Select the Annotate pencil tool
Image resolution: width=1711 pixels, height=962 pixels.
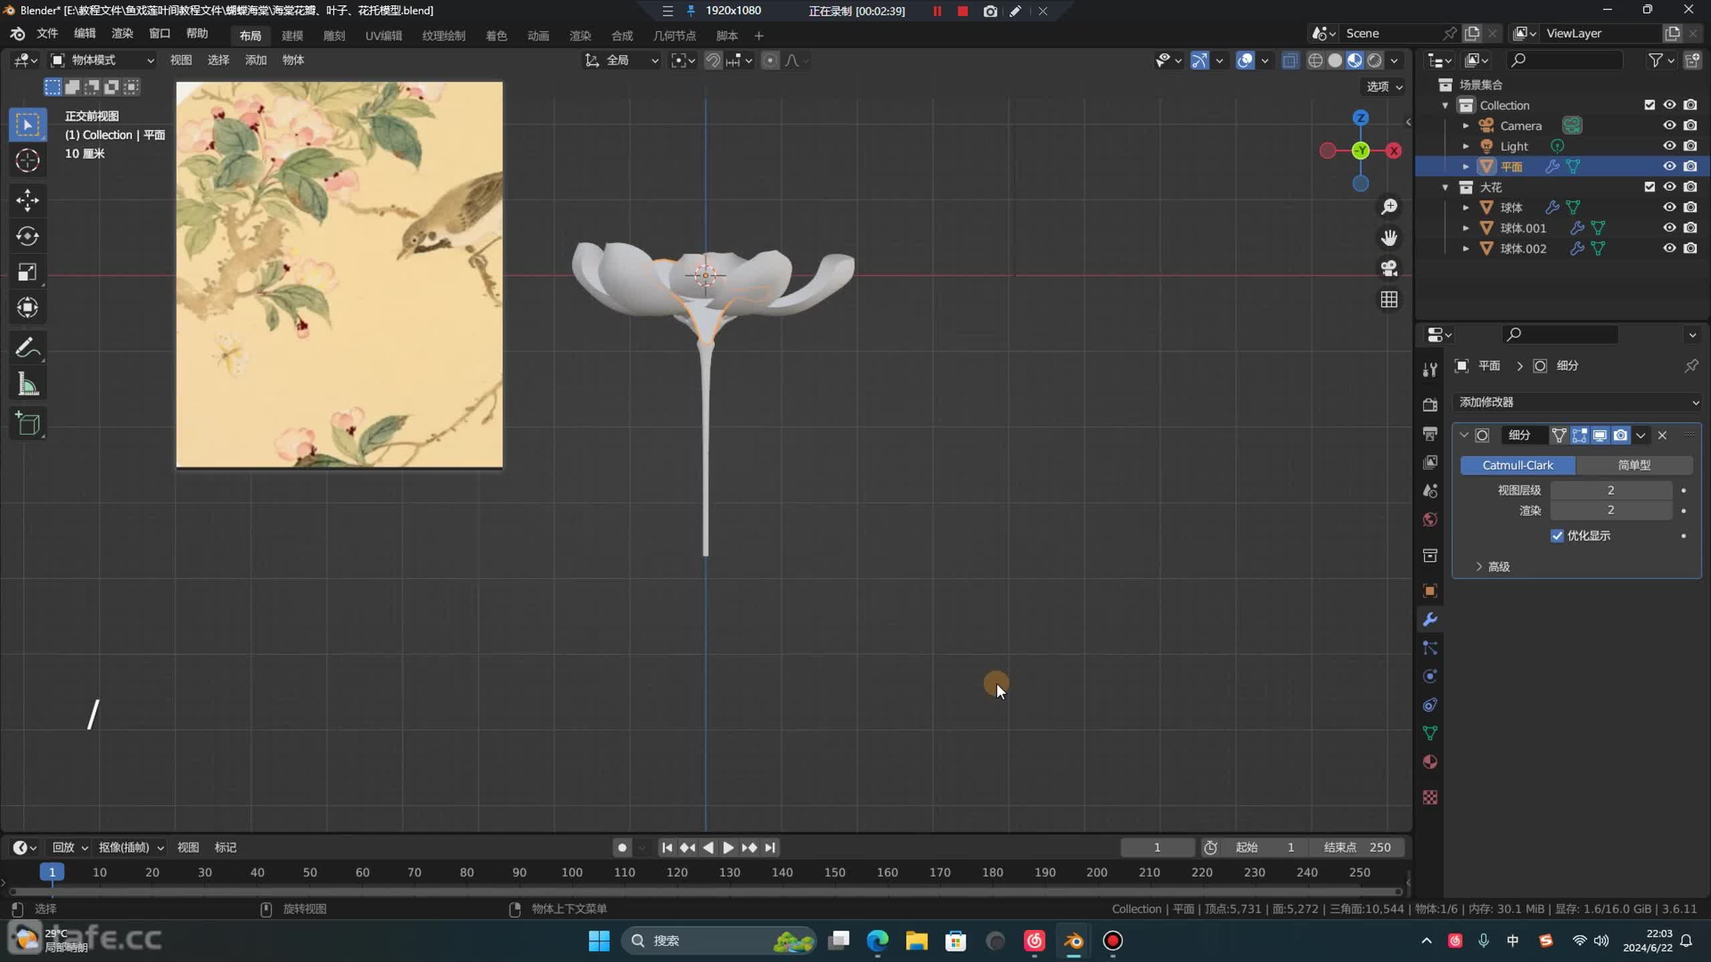coord(27,347)
